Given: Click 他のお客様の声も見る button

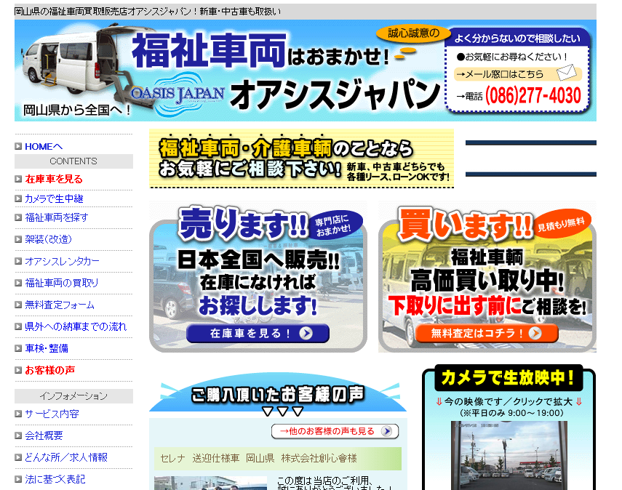Looking at the screenshot, I should [335, 431].
